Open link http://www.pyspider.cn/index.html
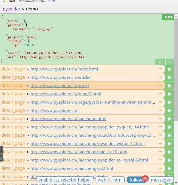 pos(64,69)
